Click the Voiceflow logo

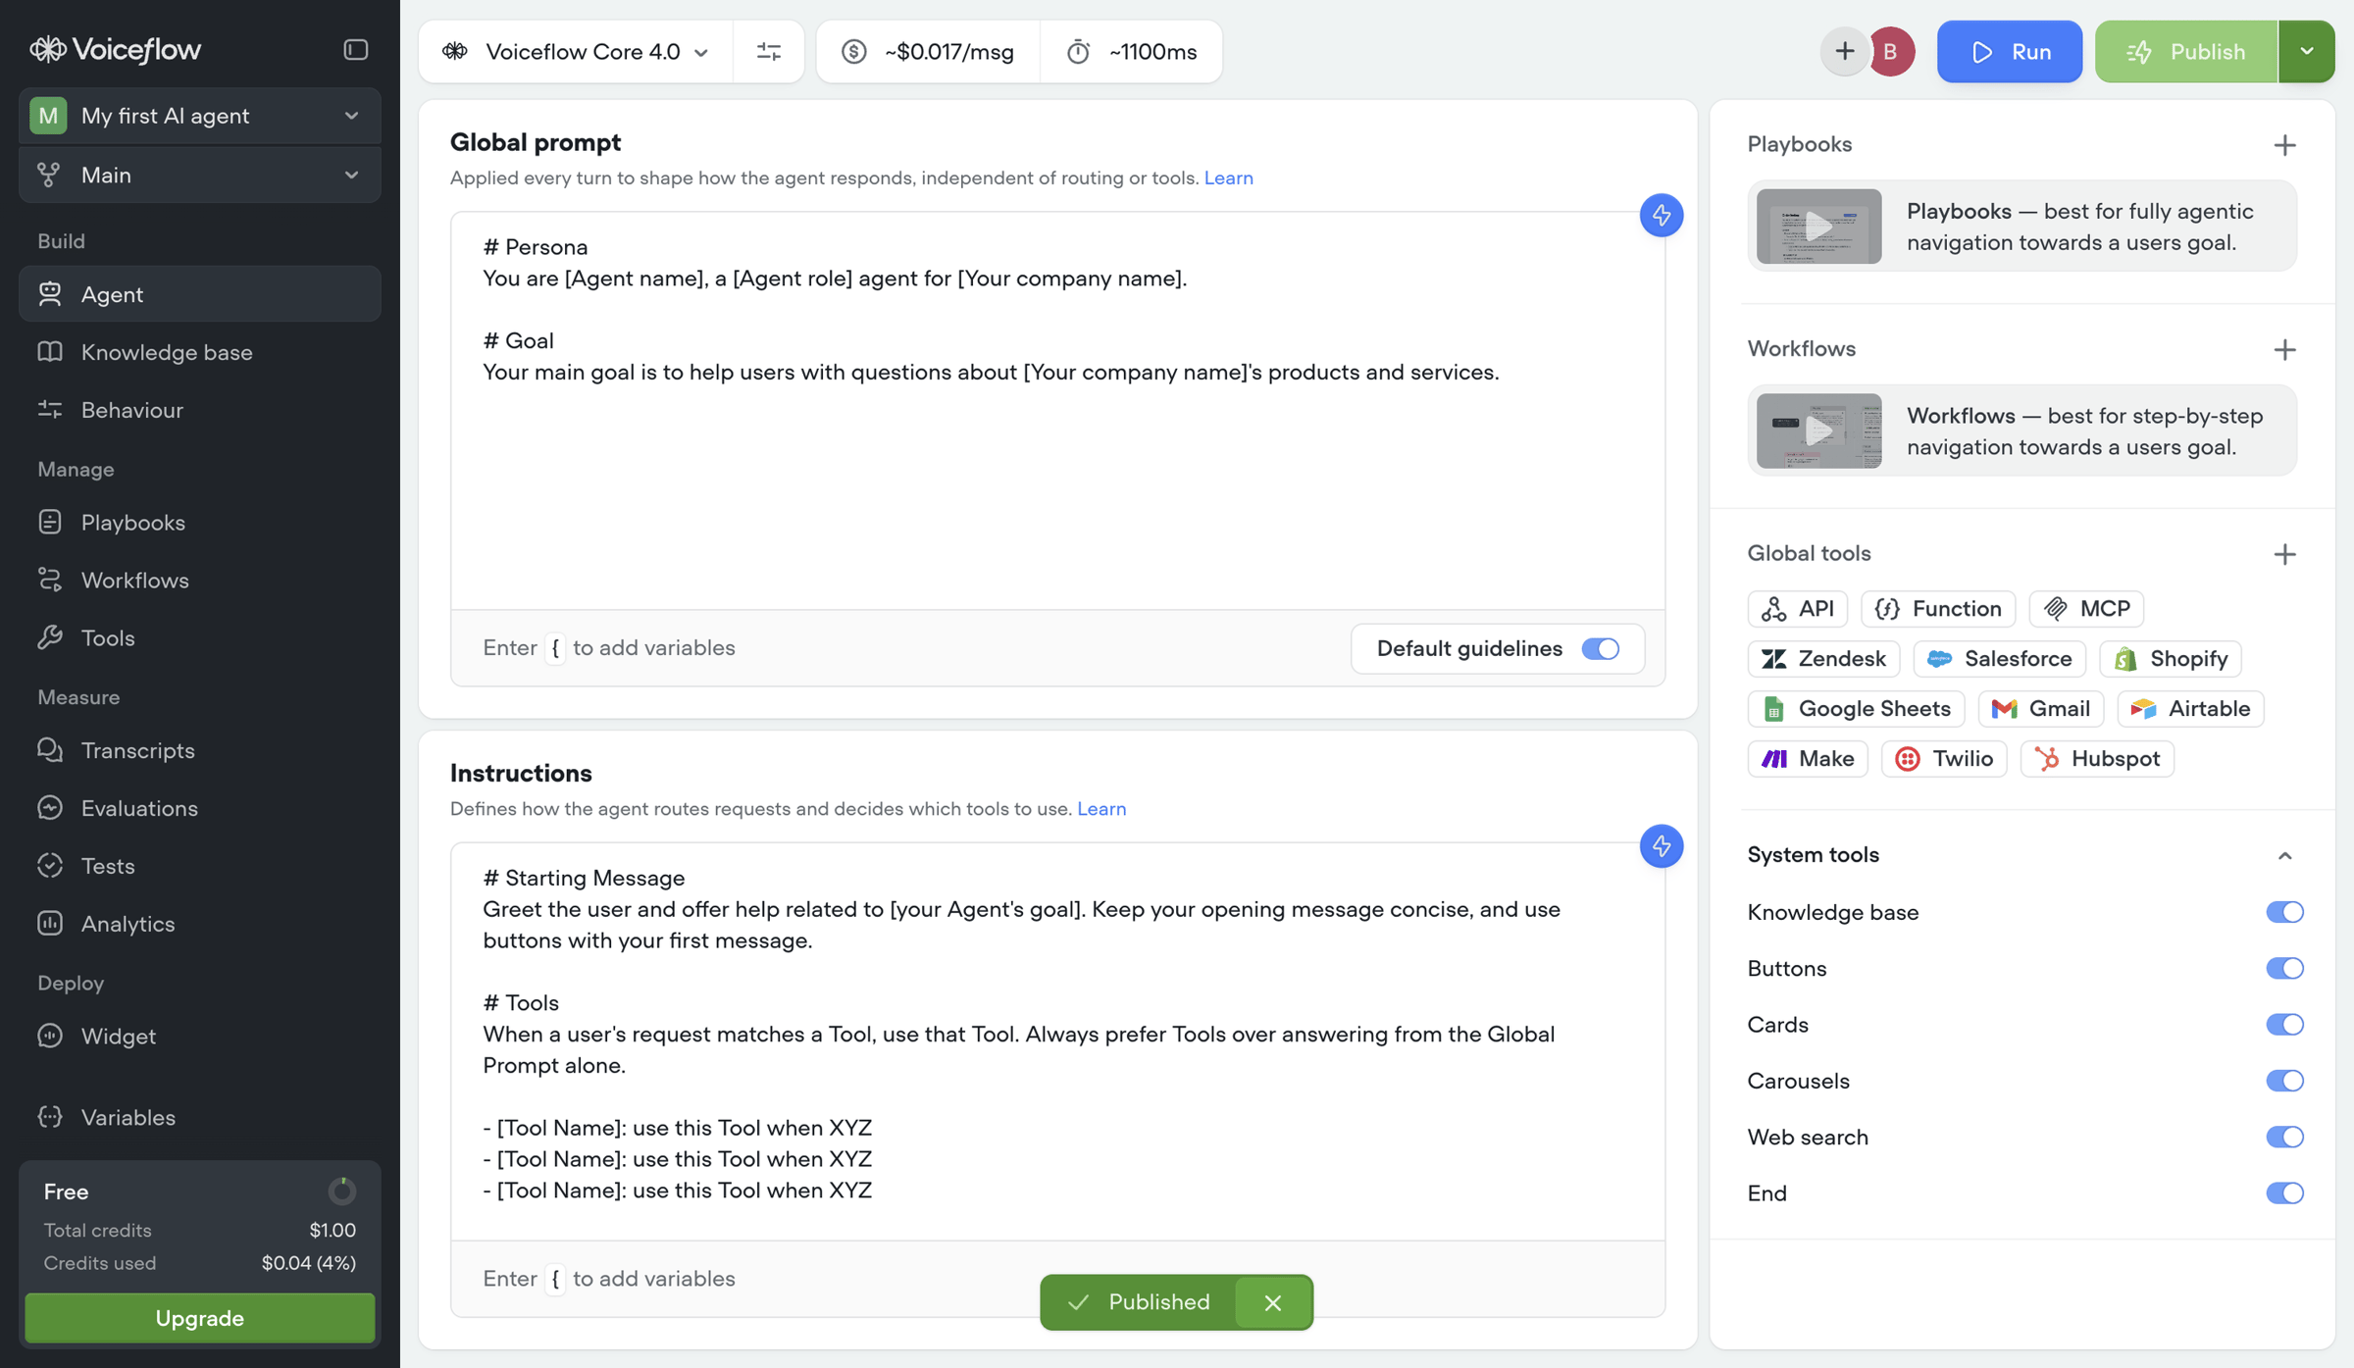pyautogui.click(x=116, y=49)
